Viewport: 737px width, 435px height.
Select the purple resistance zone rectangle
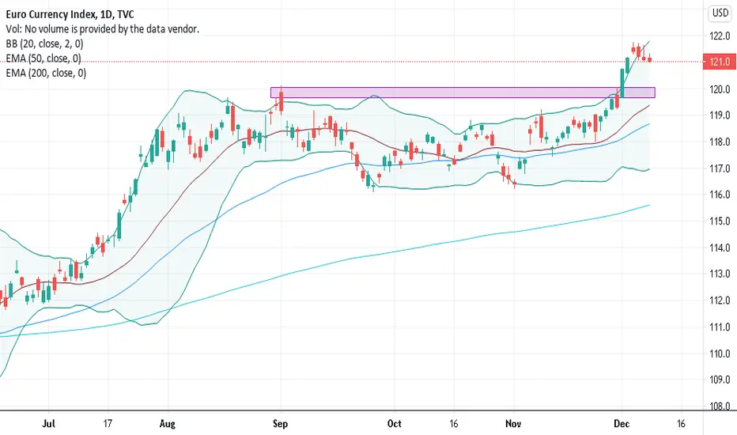click(x=463, y=93)
